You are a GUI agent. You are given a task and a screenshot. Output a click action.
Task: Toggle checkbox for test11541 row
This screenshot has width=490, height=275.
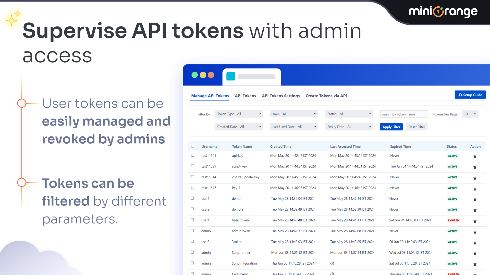point(192,156)
